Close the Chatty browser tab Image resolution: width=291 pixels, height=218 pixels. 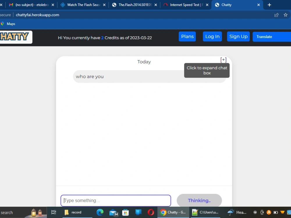pyautogui.click(x=258, y=5)
